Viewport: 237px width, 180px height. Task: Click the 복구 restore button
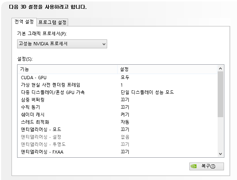206,166
